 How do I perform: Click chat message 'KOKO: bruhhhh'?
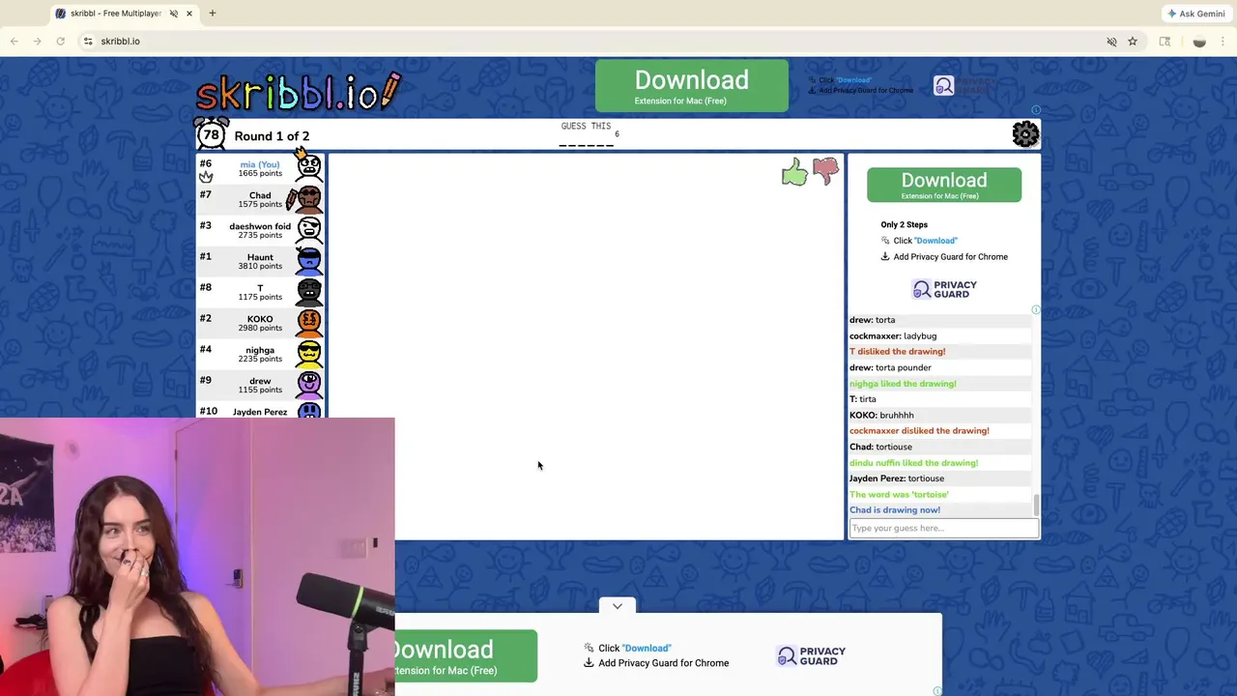click(x=881, y=415)
